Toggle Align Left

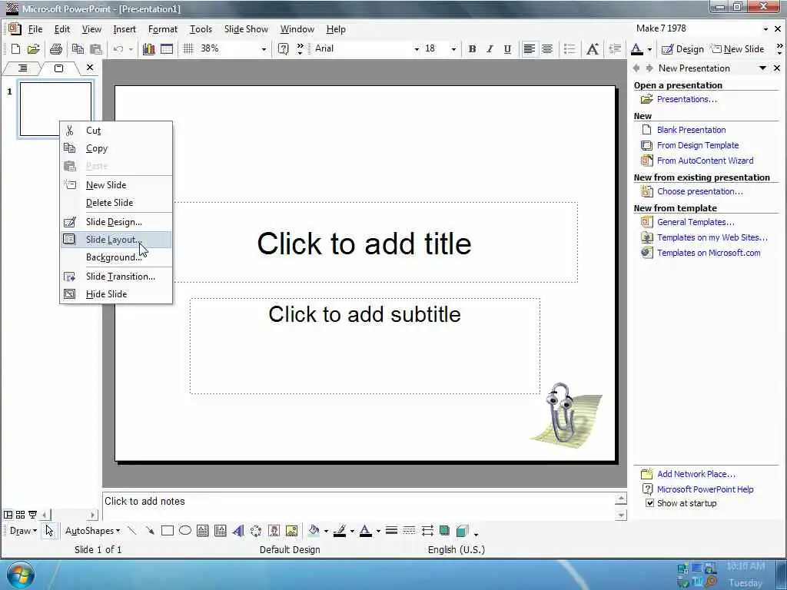pyautogui.click(x=529, y=49)
